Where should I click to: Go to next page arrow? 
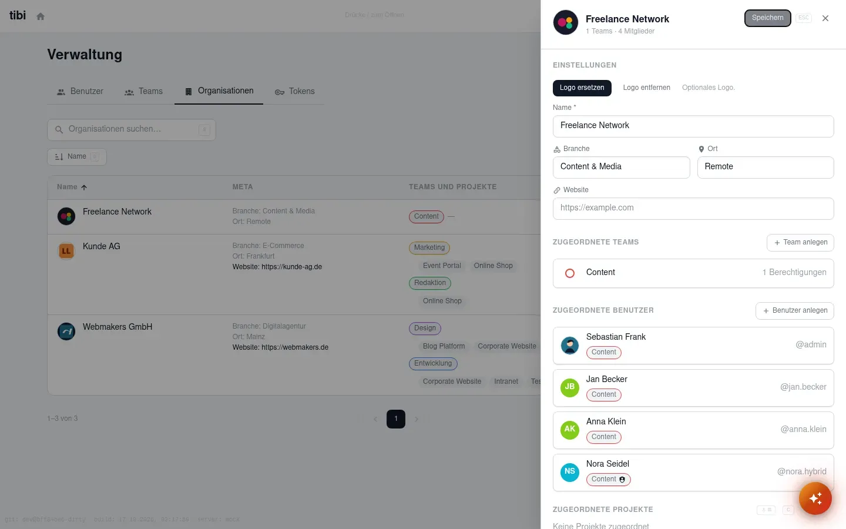point(417,419)
